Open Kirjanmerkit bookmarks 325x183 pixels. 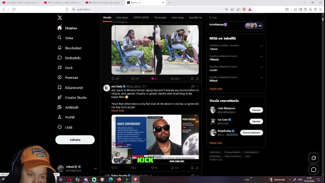[70, 87]
